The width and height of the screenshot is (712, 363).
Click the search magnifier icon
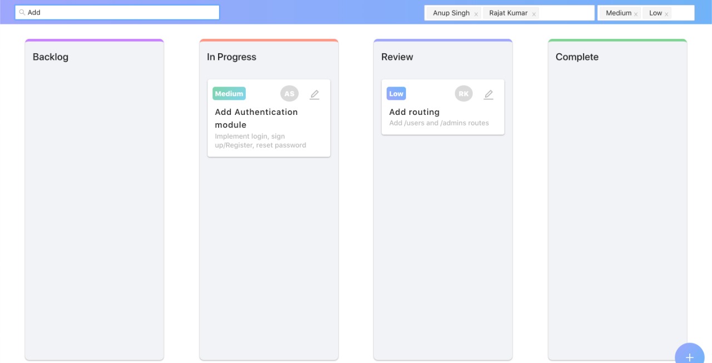point(21,12)
